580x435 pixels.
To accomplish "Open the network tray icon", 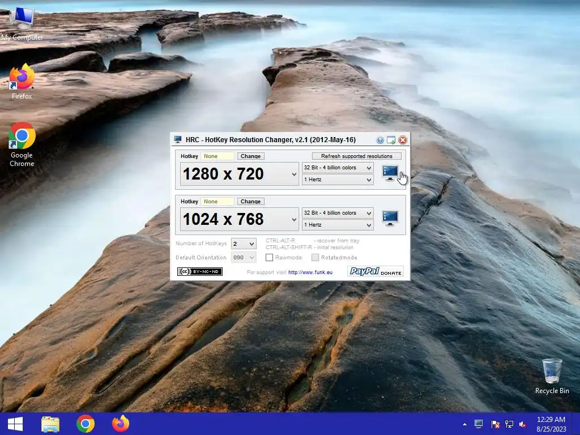I will (x=509, y=424).
